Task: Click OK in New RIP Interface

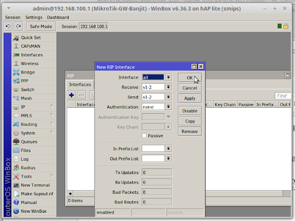Action: coord(190,78)
